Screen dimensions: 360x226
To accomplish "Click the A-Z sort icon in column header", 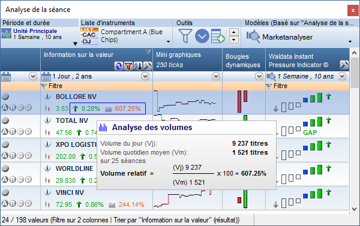I will coord(138,66).
